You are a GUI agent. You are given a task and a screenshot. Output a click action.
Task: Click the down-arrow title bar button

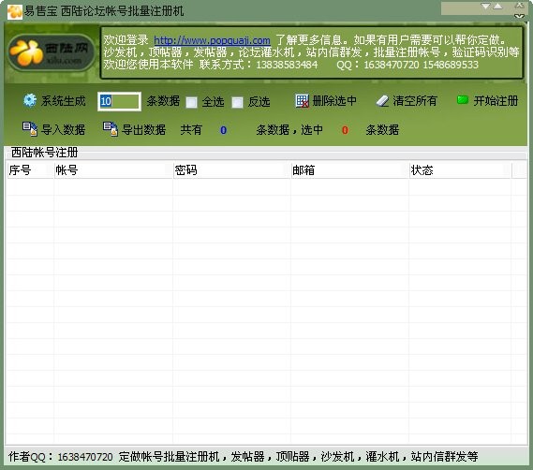486,7
